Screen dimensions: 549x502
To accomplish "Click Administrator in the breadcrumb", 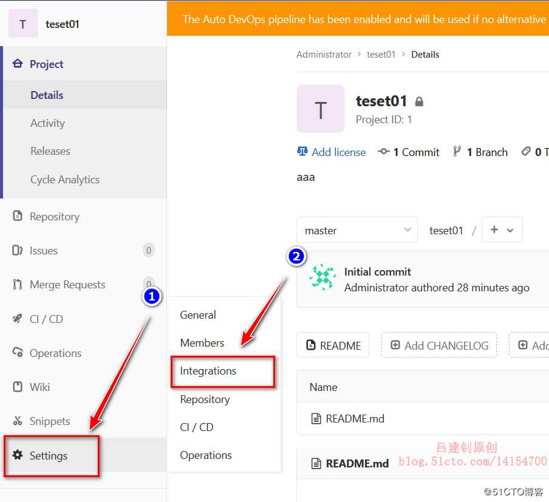I will pos(324,55).
